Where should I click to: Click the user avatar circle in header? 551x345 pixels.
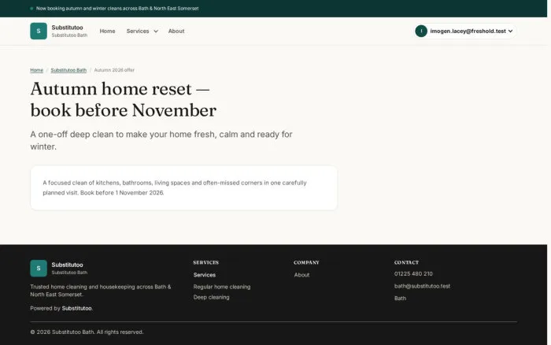tap(421, 31)
